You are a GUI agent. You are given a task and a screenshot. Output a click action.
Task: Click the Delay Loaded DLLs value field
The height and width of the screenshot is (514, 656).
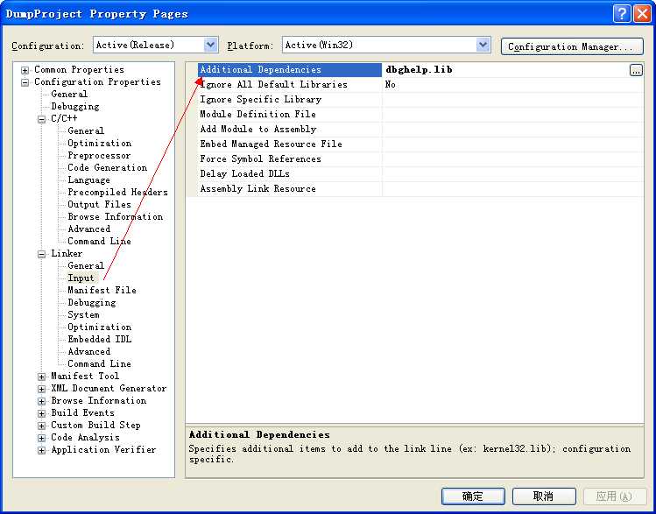[513, 173]
